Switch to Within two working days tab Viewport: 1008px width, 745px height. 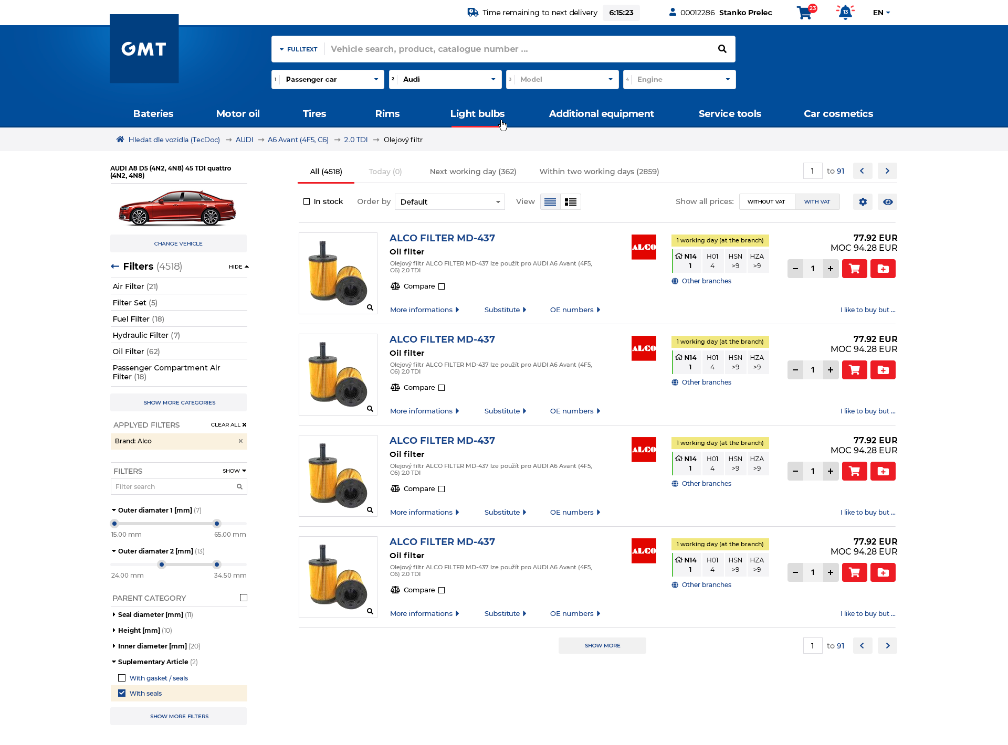[599, 172]
